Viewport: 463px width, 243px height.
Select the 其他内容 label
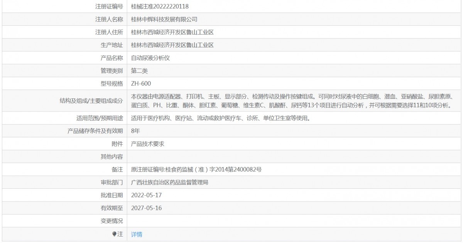[112, 156]
